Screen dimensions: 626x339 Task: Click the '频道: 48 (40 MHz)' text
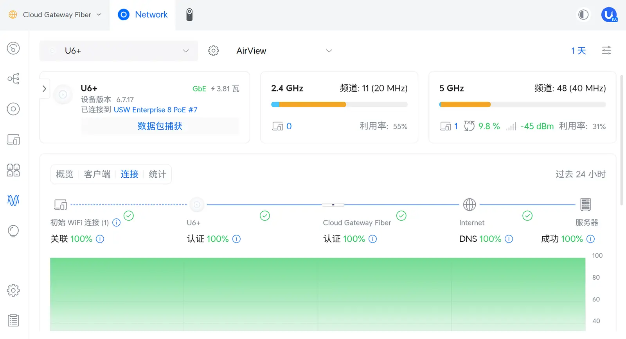coord(570,88)
